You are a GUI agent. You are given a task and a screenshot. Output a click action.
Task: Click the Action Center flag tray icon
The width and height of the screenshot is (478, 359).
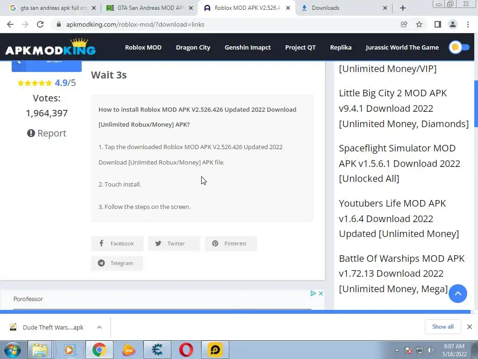(x=408, y=351)
